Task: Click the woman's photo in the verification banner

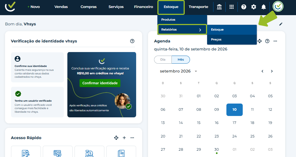Action: point(123,101)
